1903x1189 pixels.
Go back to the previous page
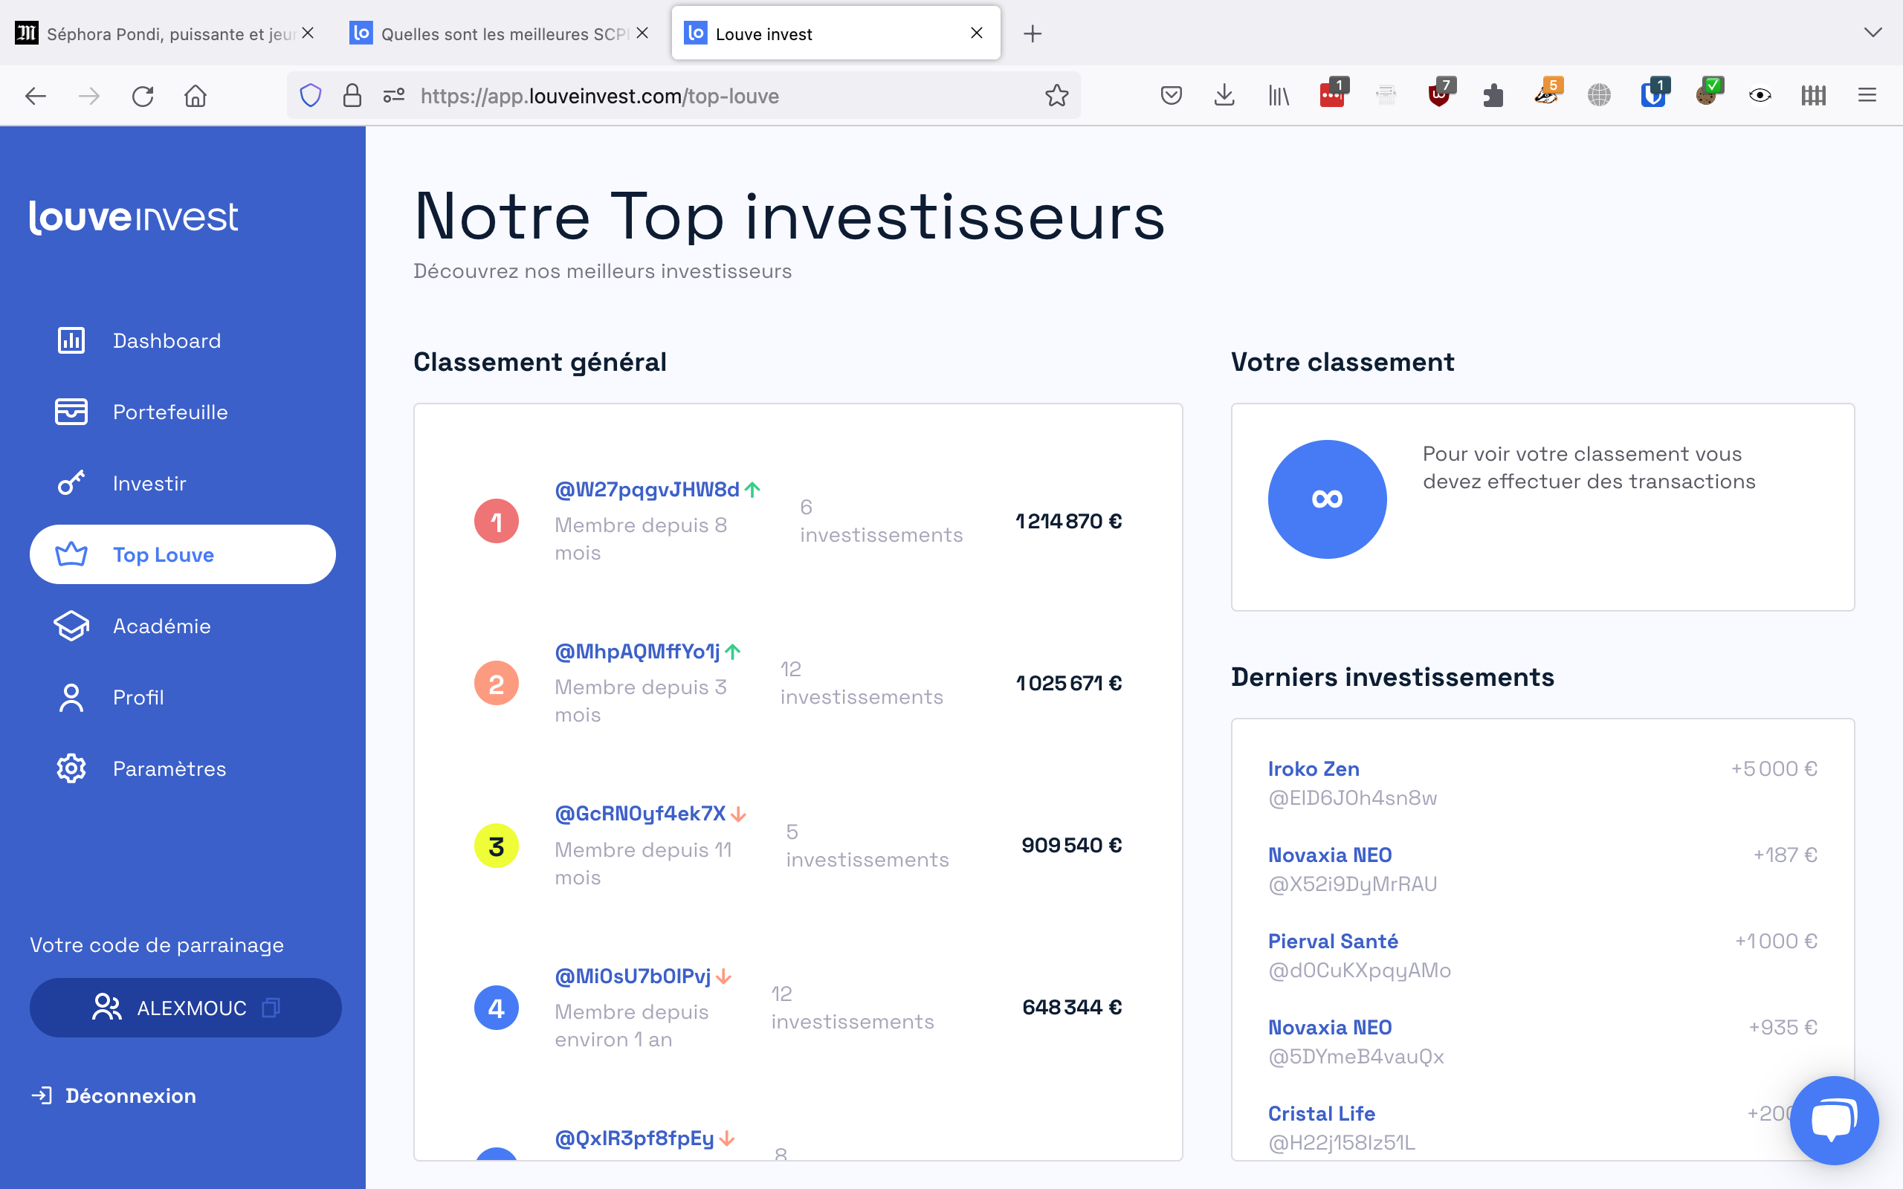coord(36,96)
